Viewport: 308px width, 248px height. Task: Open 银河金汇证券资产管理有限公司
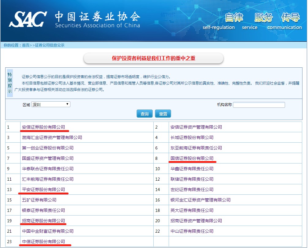[200, 200]
